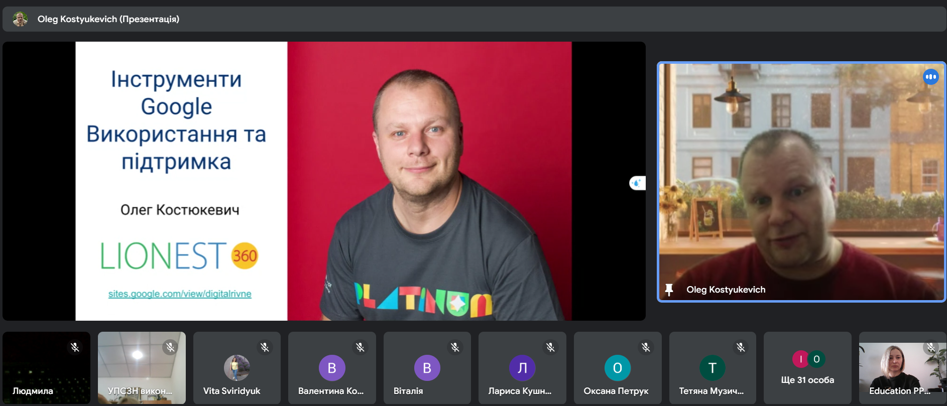The image size is (947, 406).
Task: Click the muted mic icon on Vita Sviridyuk's tile
Action: (265, 347)
